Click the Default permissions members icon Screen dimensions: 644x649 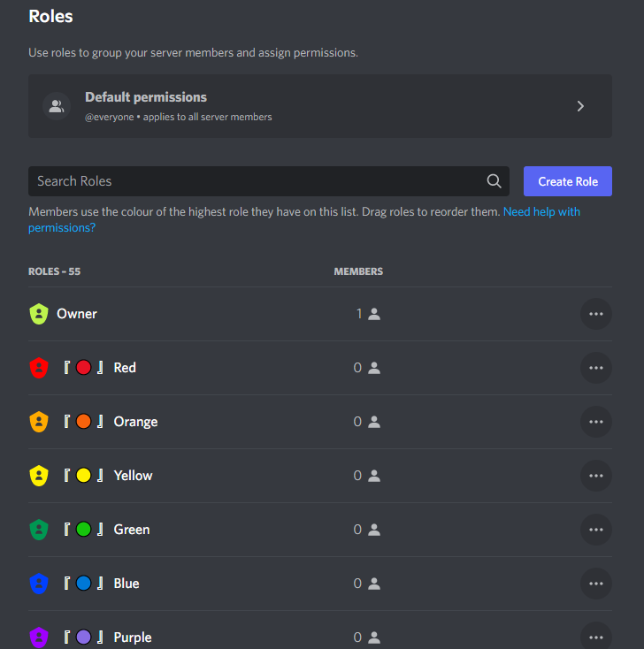[57, 106]
